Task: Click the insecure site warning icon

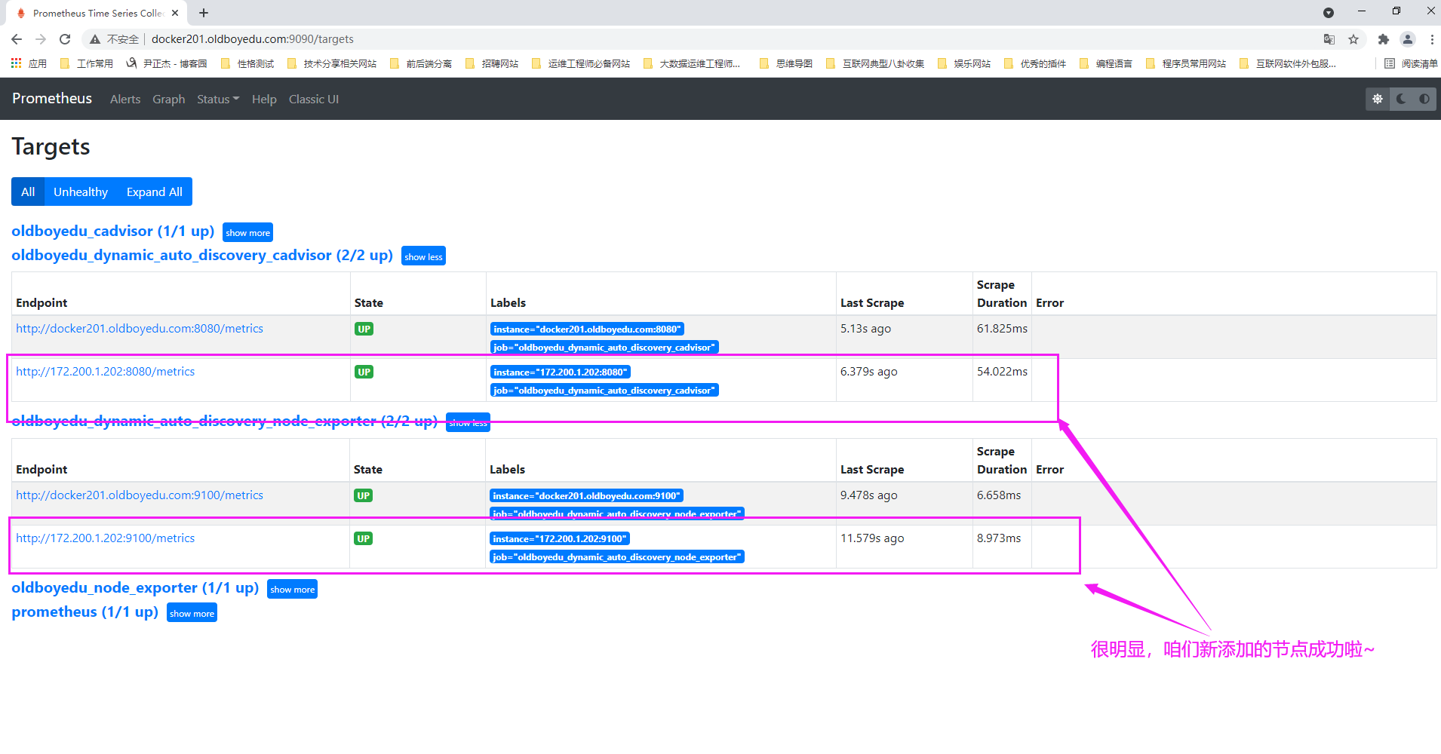Action: pyautogui.click(x=95, y=39)
